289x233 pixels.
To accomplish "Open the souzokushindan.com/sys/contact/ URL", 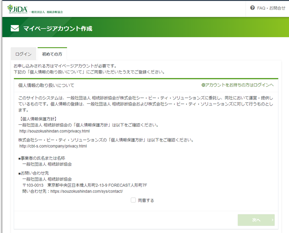I will tap(87, 191).
